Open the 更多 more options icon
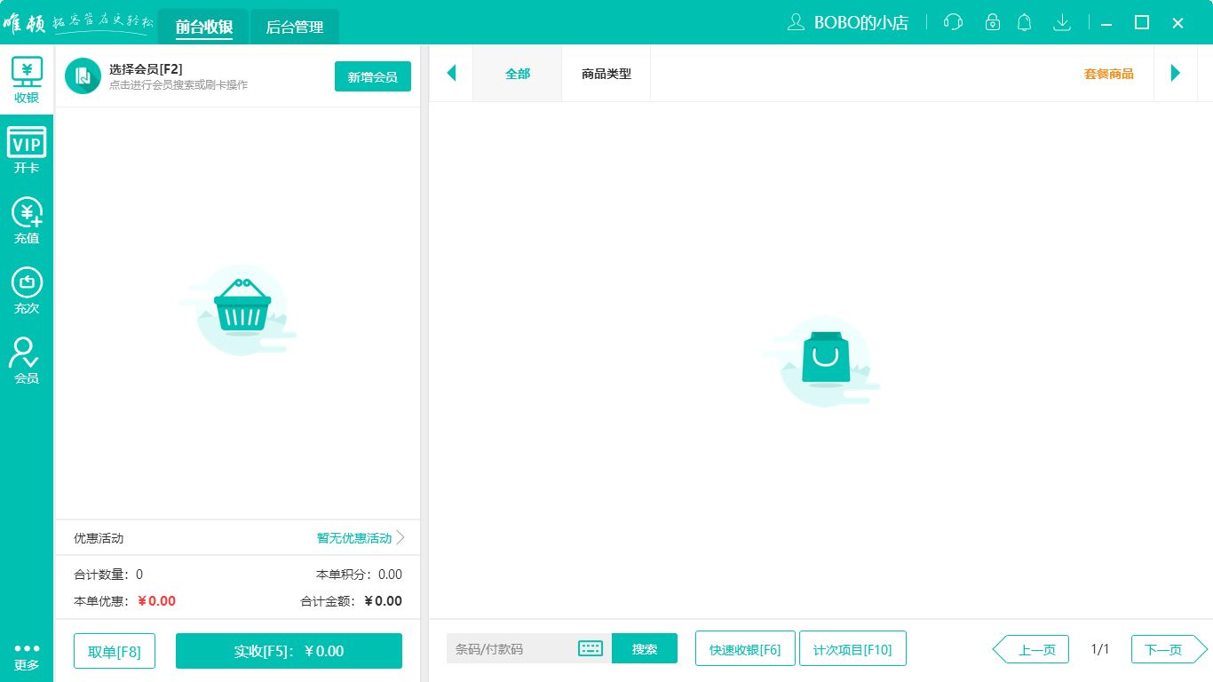 (x=27, y=656)
